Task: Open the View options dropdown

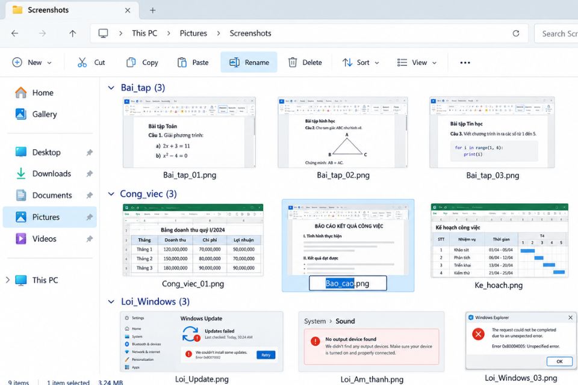Action: [417, 63]
